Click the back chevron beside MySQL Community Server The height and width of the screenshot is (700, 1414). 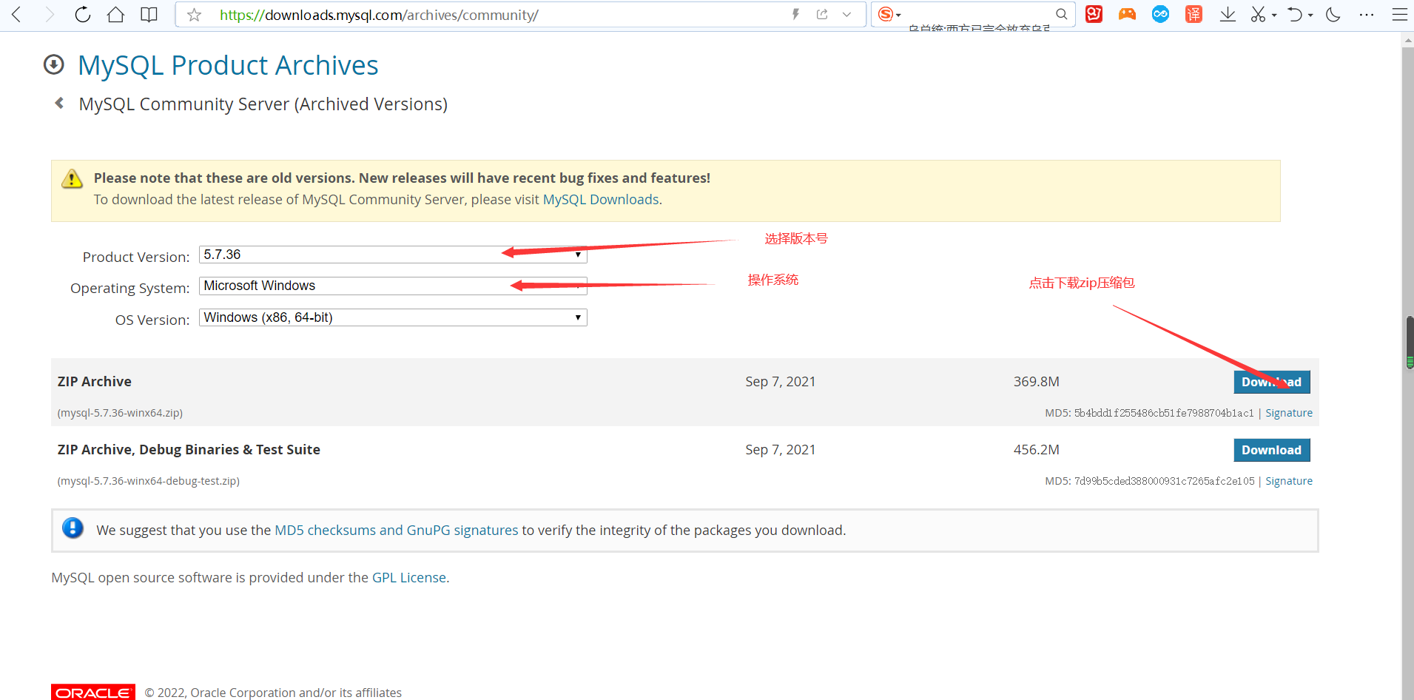(x=59, y=103)
